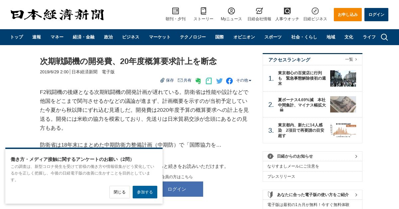Viewport: 399px width, 209px height.
Task: Open ranking article 夏ボーナス4.69%減
Action: pyautogui.click(x=302, y=102)
